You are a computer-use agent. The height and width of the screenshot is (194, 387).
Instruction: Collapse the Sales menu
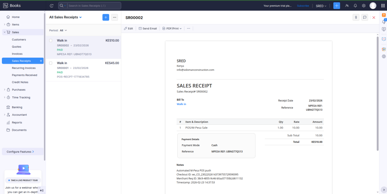(5, 32)
